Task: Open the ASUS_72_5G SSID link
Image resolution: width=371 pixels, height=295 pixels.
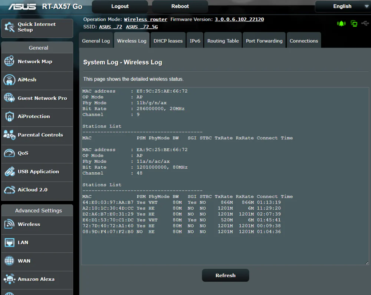Action: point(142,27)
